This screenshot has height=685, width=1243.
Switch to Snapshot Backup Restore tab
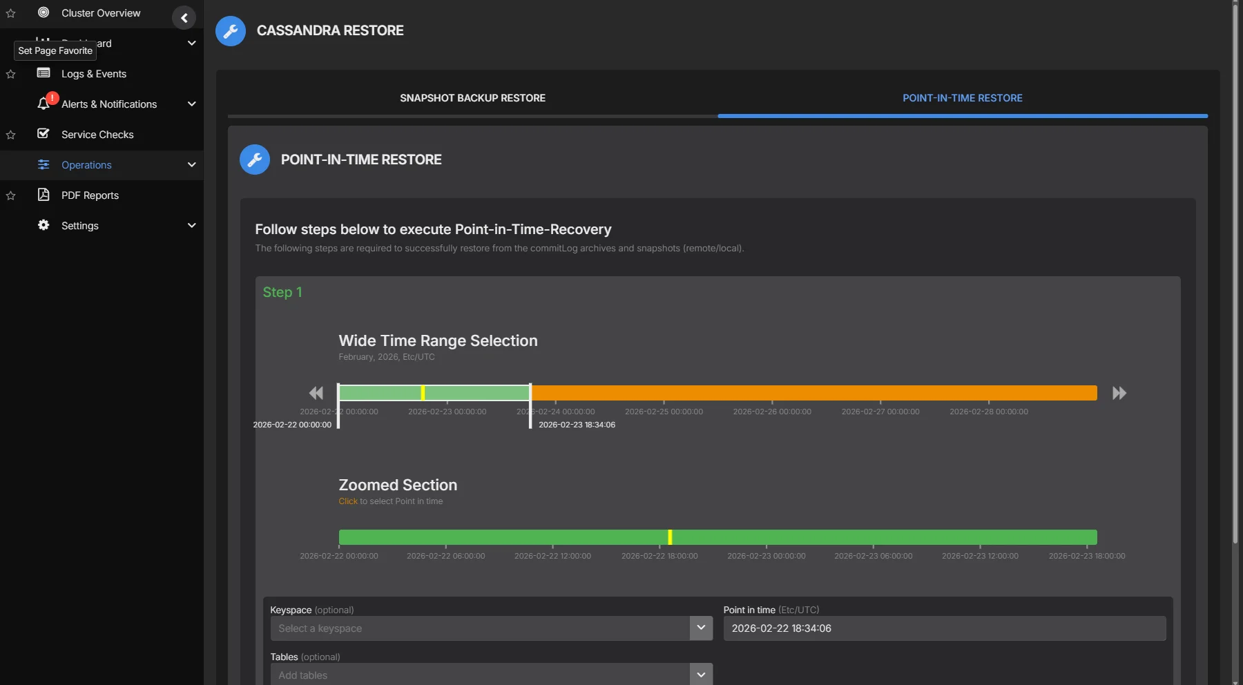pyautogui.click(x=472, y=98)
